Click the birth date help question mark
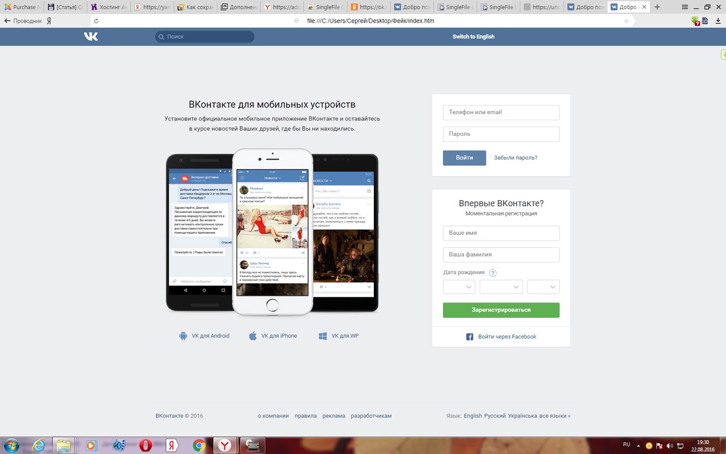This screenshot has width=726, height=454. (493, 273)
